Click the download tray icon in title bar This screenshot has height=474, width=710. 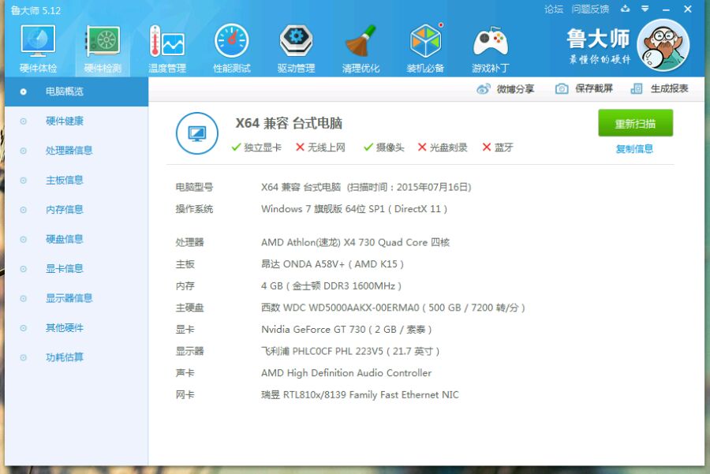pos(626,9)
